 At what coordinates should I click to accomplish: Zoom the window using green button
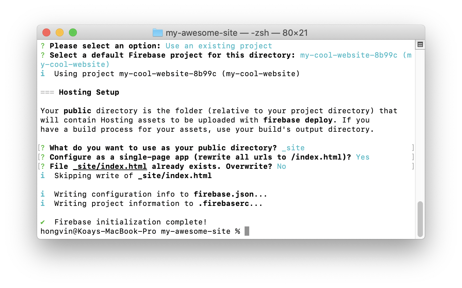click(x=73, y=32)
